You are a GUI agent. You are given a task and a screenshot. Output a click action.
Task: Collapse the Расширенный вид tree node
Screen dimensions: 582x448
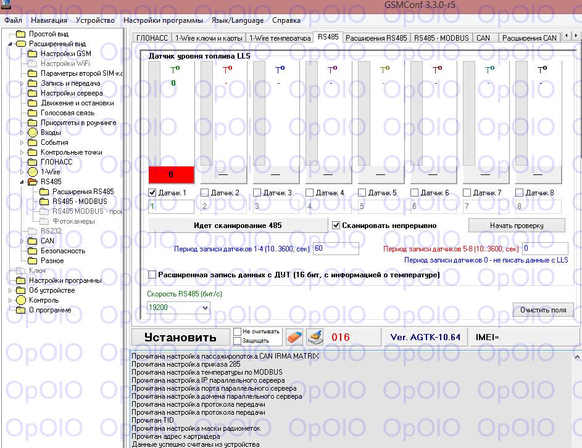click(10, 44)
